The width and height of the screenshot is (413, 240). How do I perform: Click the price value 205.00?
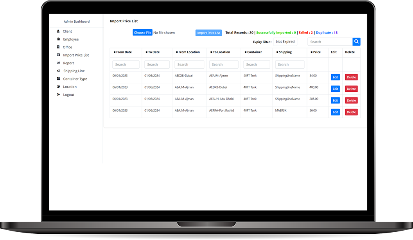[x=314, y=99]
